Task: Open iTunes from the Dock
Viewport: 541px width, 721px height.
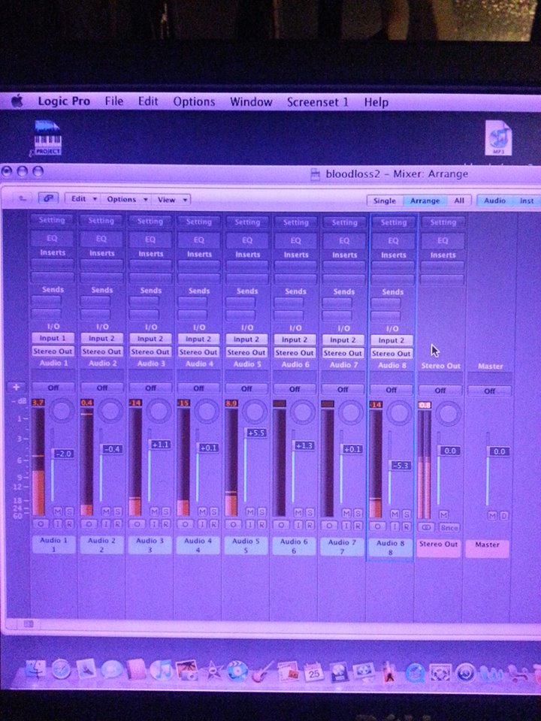Action: 161,671
